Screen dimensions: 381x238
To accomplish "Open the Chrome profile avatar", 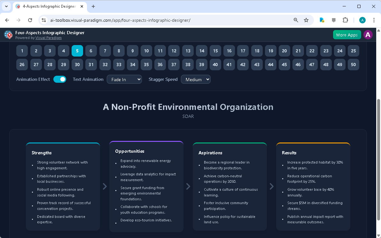I will (362, 20).
